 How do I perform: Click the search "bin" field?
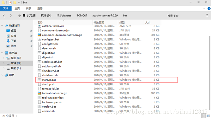click(173, 16)
